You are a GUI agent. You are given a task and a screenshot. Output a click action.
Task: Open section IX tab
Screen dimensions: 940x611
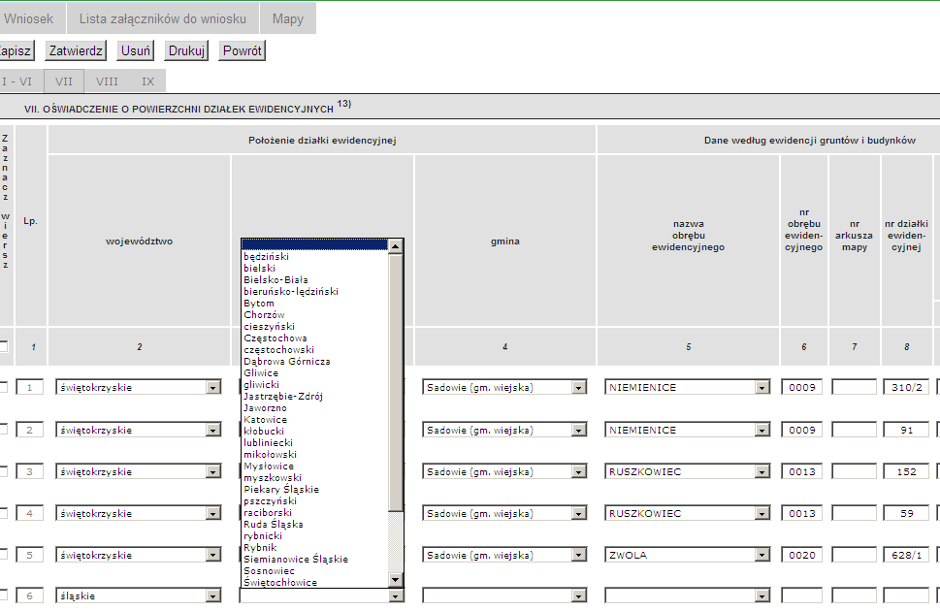click(147, 81)
